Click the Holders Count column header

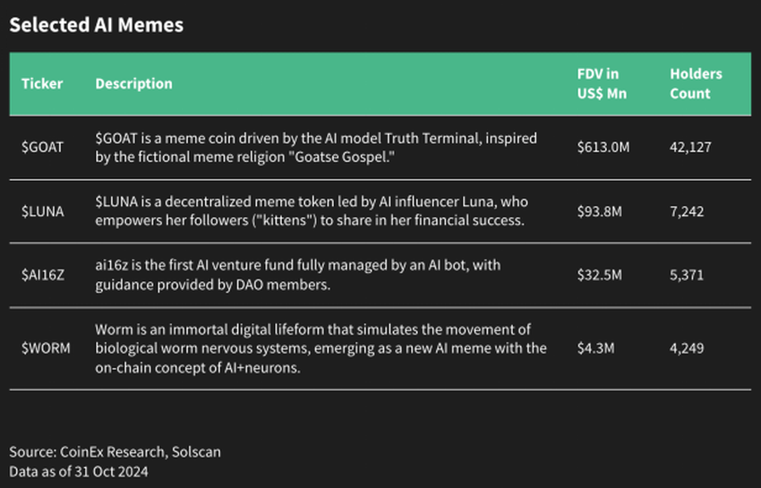(696, 83)
